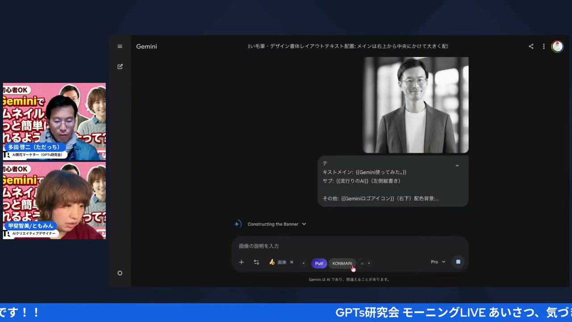572x322 pixels.
Task: Remove the 画像 attachment with the X
Action: click(291, 262)
